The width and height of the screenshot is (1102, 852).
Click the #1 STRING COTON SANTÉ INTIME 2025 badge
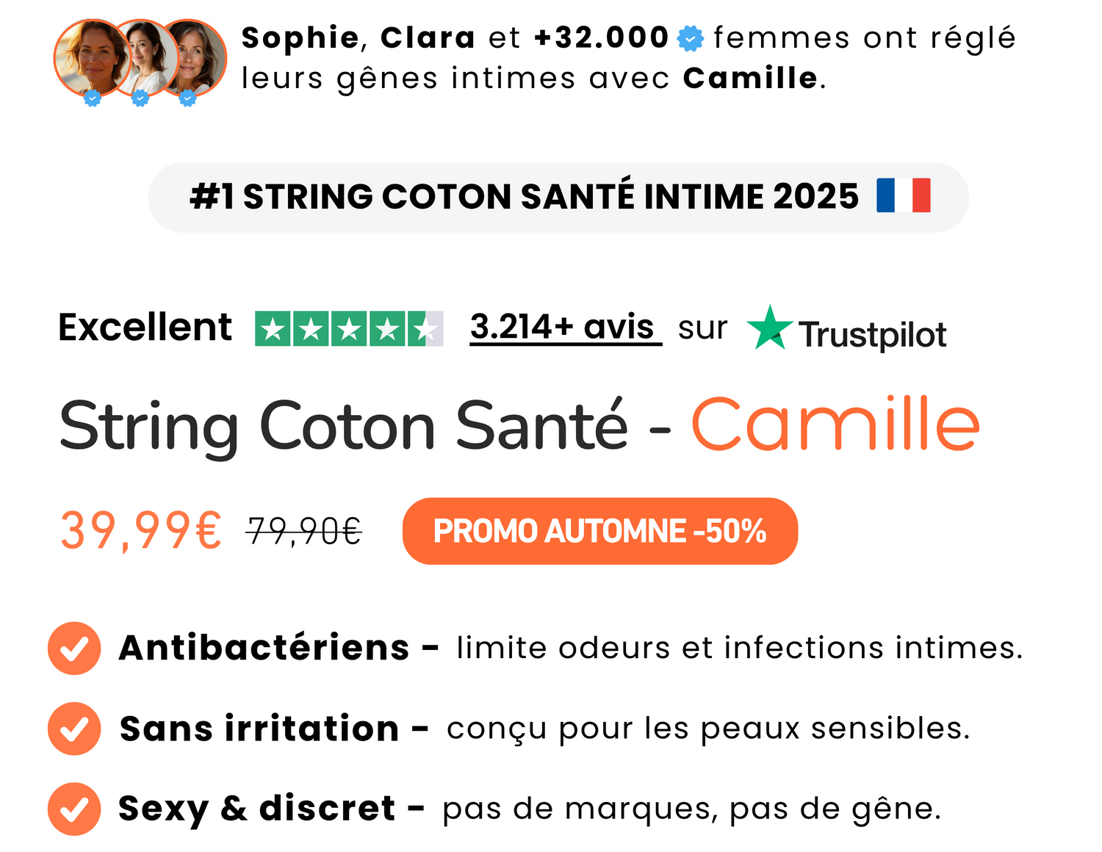(x=523, y=197)
